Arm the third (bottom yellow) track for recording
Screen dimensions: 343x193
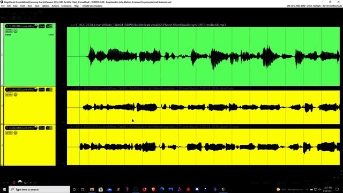7,128
